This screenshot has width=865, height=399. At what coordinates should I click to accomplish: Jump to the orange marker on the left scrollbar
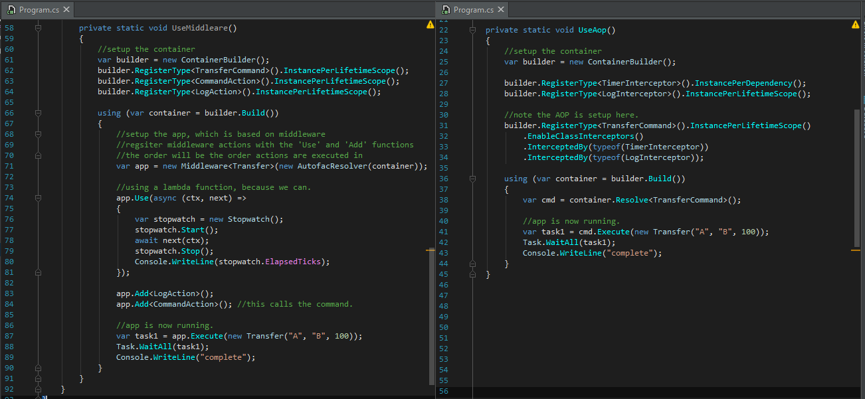(x=430, y=250)
